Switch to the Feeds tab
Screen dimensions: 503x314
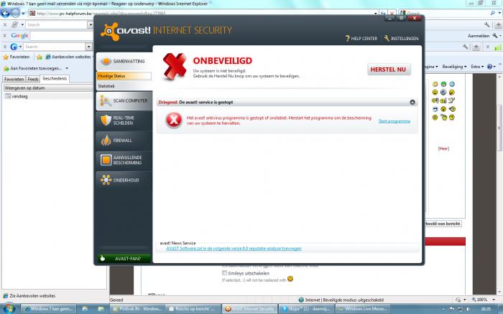(x=33, y=79)
